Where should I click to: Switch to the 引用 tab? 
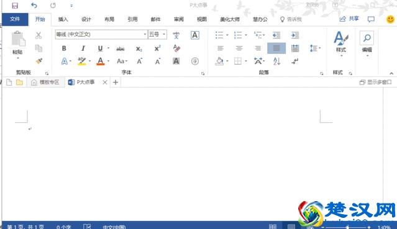coord(132,19)
